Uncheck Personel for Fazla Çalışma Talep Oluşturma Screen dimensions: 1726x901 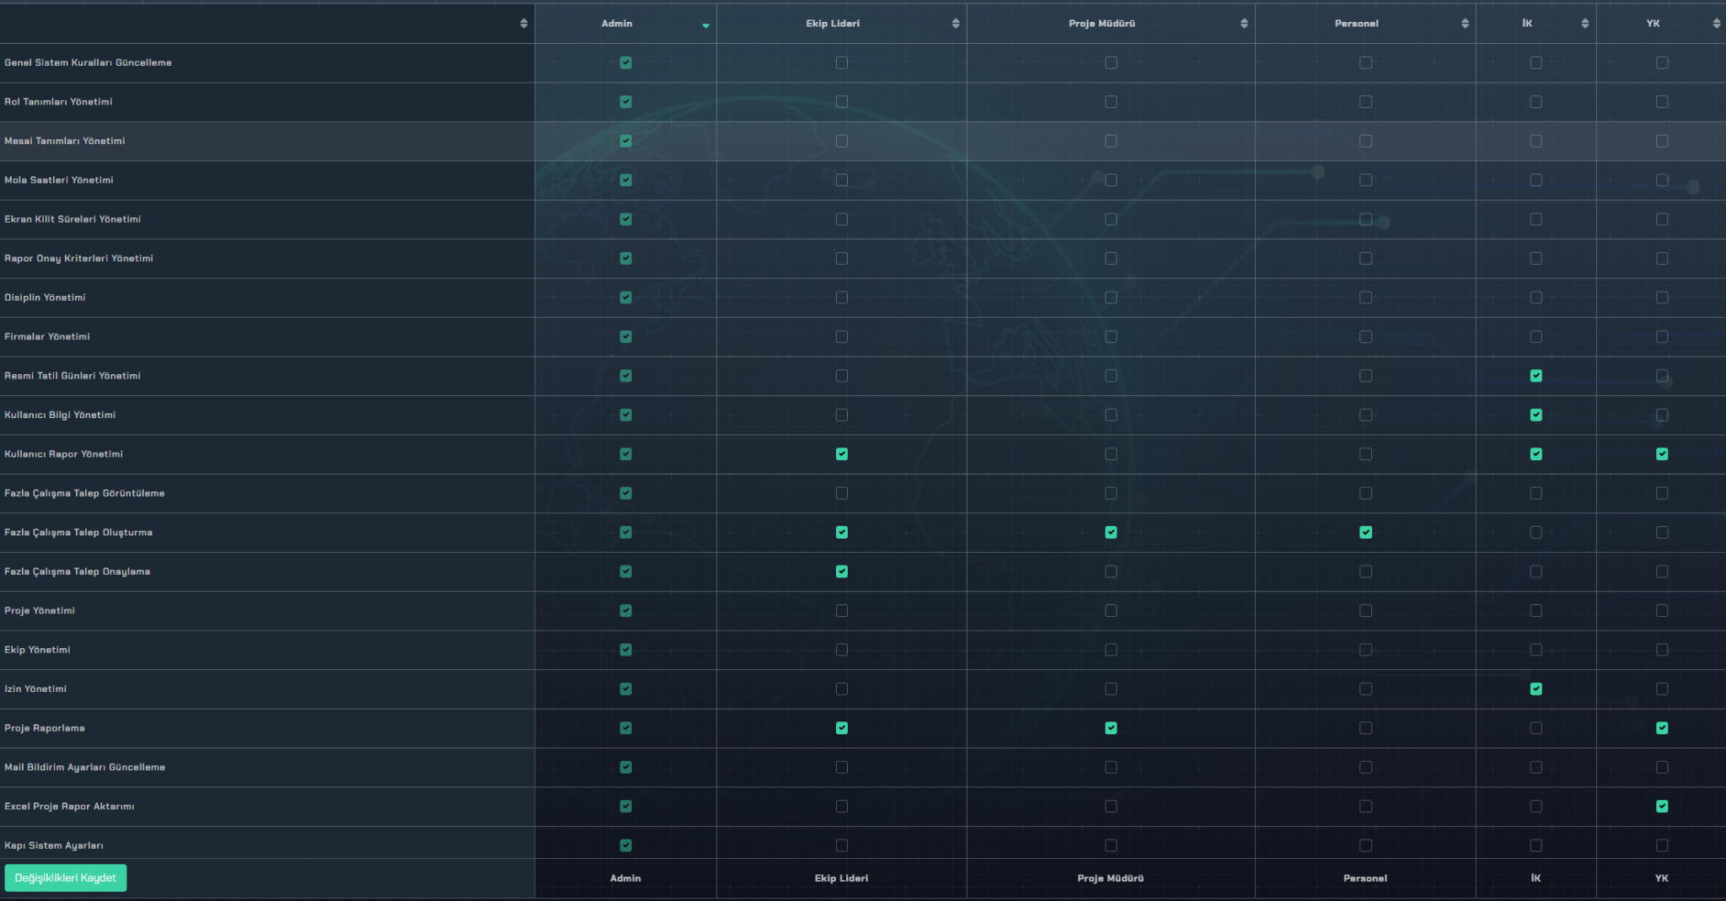pyautogui.click(x=1365, y=533)
